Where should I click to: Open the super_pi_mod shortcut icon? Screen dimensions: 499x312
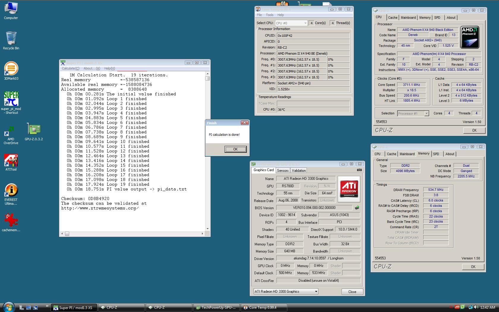tap(11, 103)
